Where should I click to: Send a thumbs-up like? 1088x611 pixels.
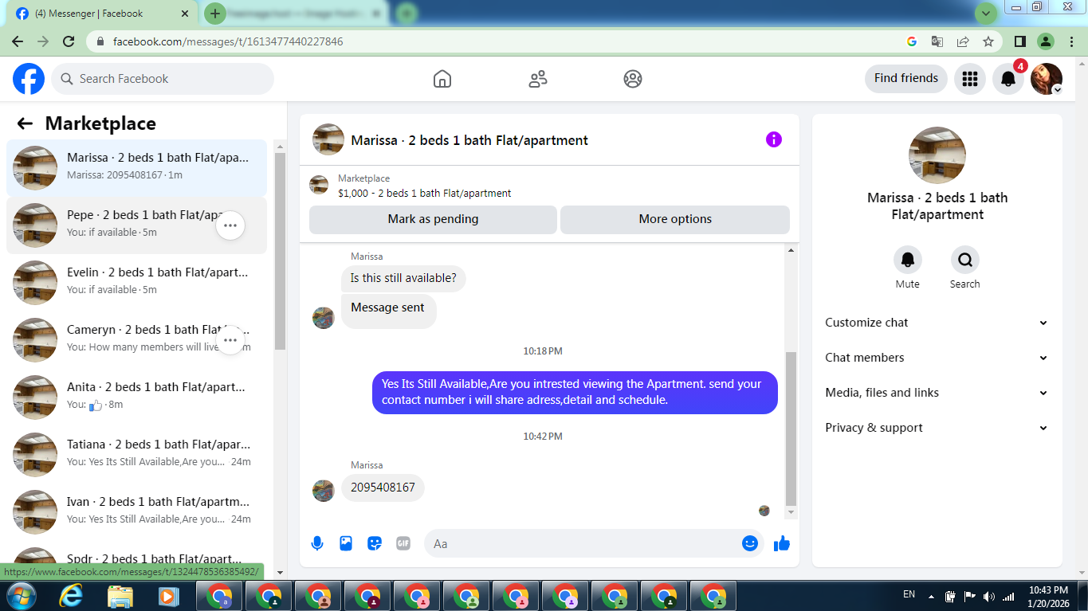coord(782,543)
